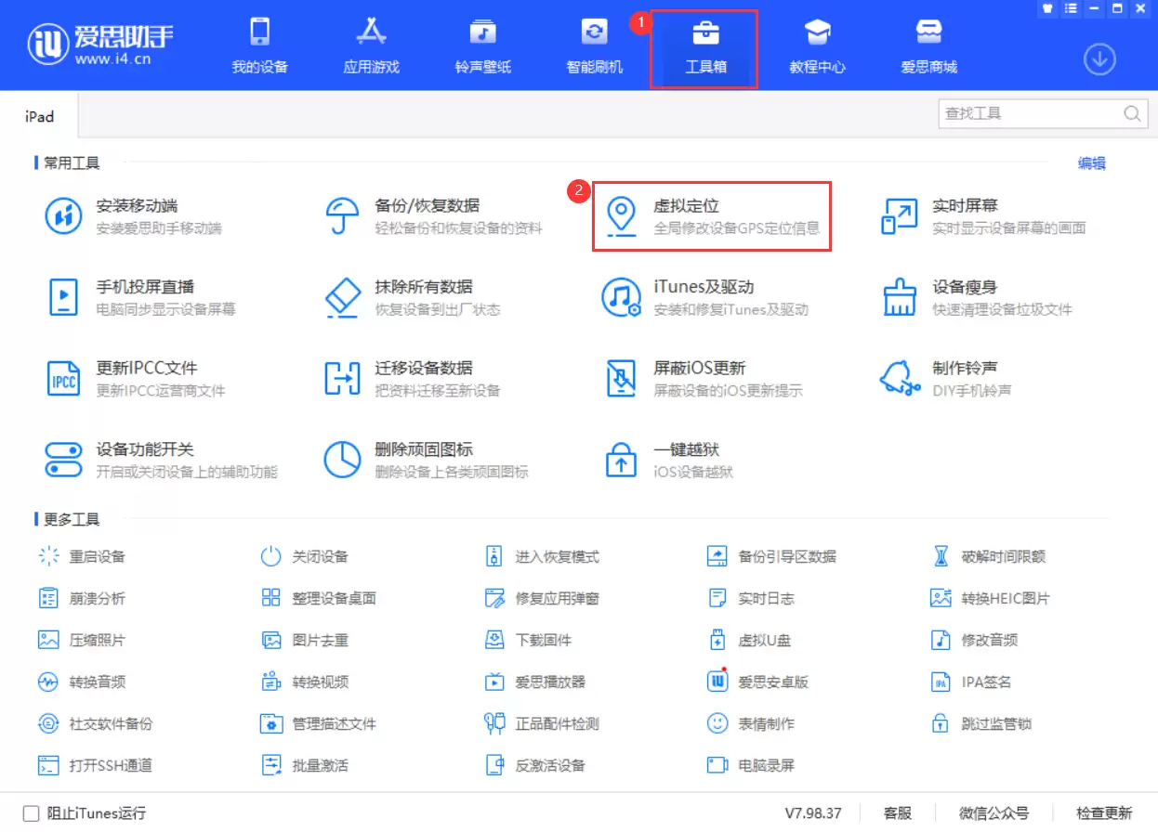Open 爱思商城 store tab
Image resolution: width=1158 pixels, height=832 pixels.
click(928, 46)
